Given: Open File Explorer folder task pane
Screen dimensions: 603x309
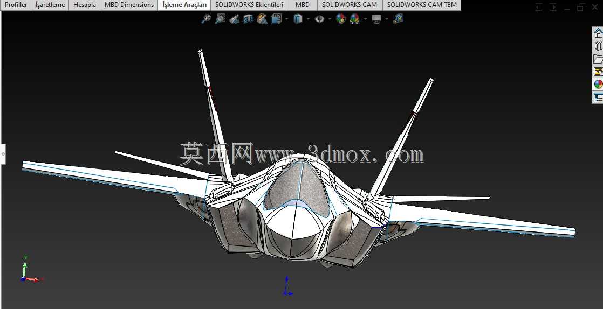Looking at the screenshot, I should coord(598,59).
